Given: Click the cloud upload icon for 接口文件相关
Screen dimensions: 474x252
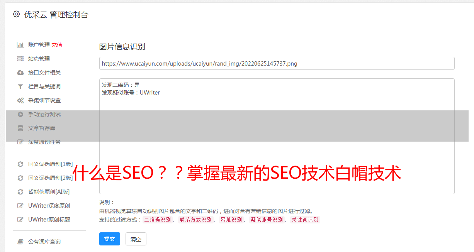Looking at the screenshot, I should [x=20, y=73].
